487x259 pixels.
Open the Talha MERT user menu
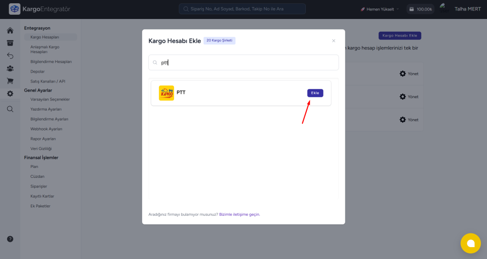pos(467,9)
